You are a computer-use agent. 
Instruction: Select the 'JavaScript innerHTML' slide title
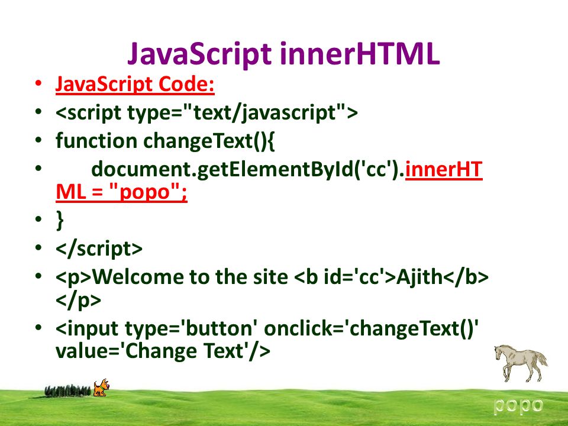(283, 54)
